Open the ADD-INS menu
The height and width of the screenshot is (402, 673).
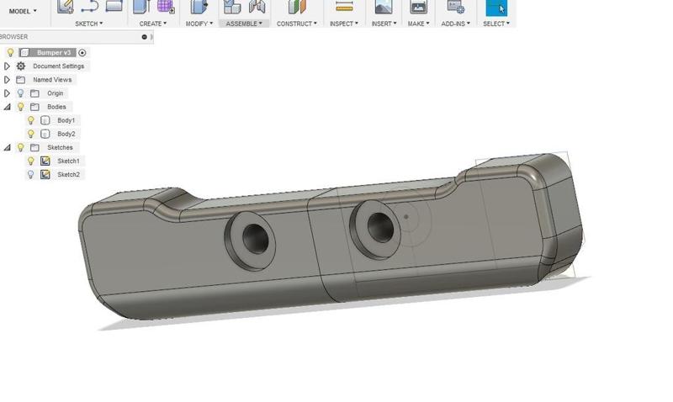(x=455, y=24)
